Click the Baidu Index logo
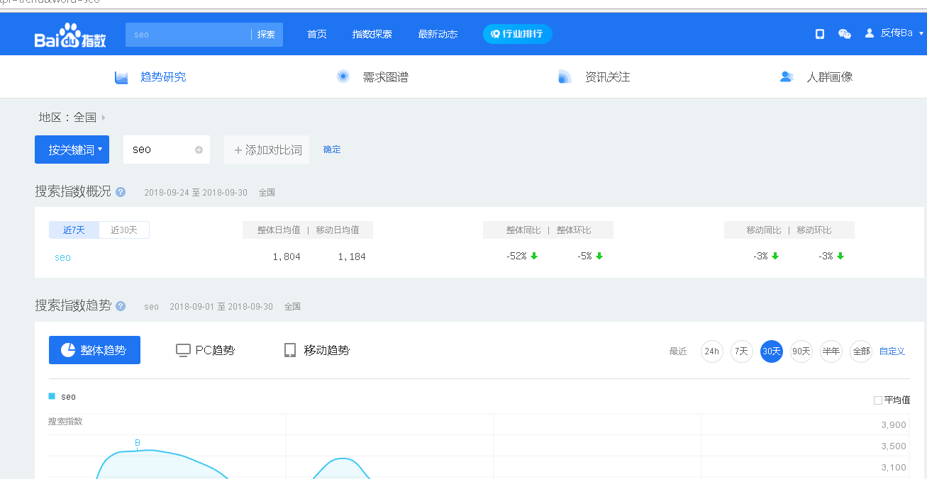 70,35
